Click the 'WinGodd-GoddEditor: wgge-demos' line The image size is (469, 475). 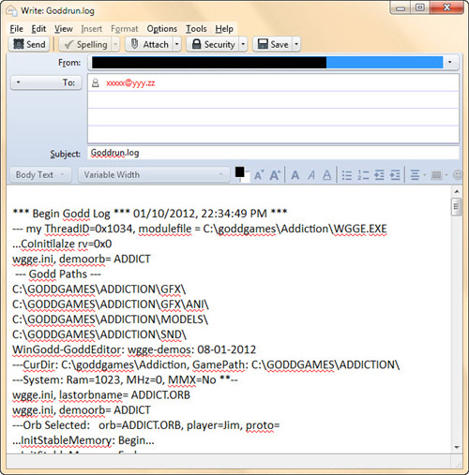coord(134,349)
